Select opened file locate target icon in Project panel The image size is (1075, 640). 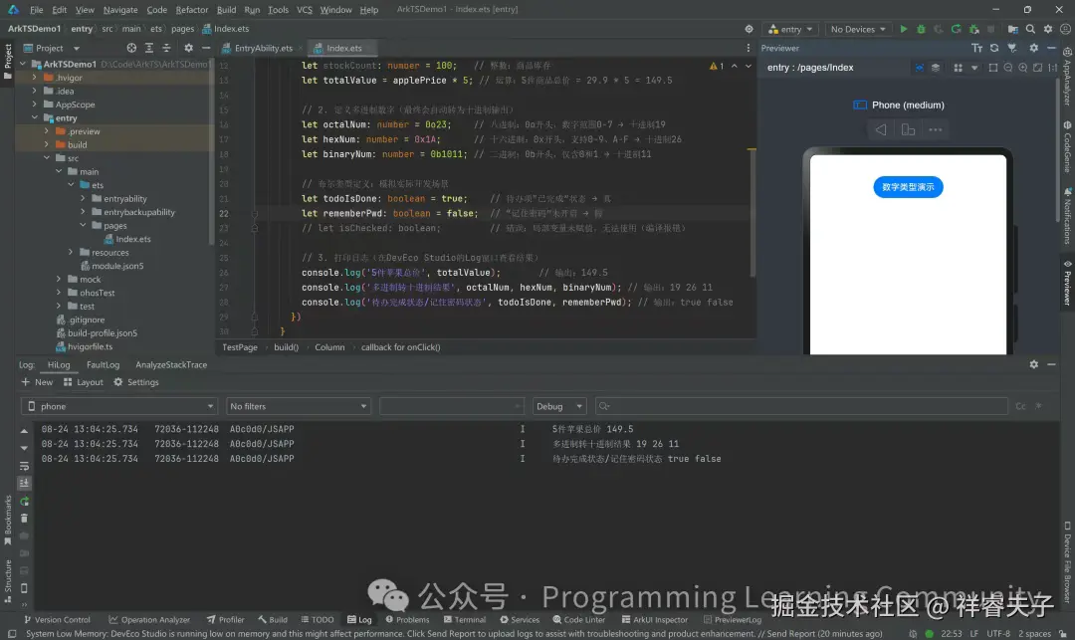tap(131, 48)
